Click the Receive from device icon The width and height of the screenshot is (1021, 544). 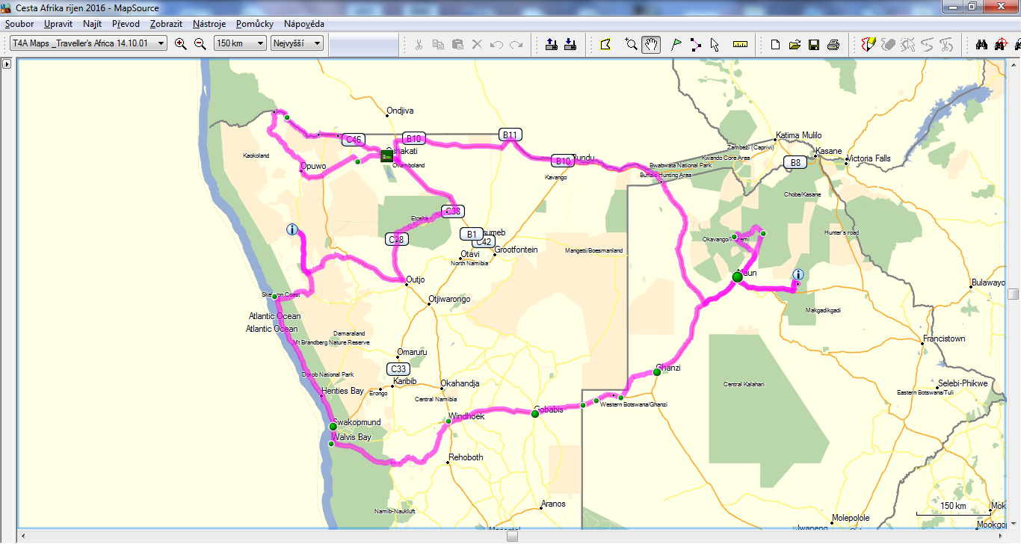[570, 45]
